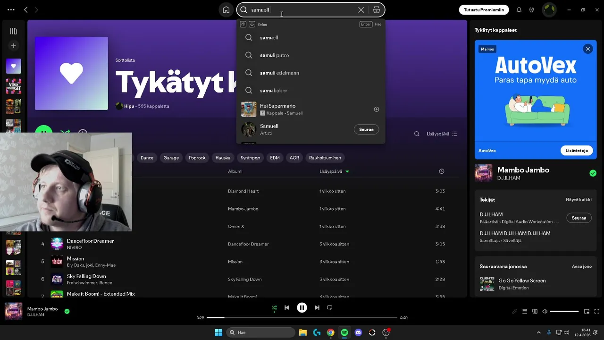Filter playlist by Poprock genre
This screenshot has height=340, width=604.
click(x=197, y=158)
